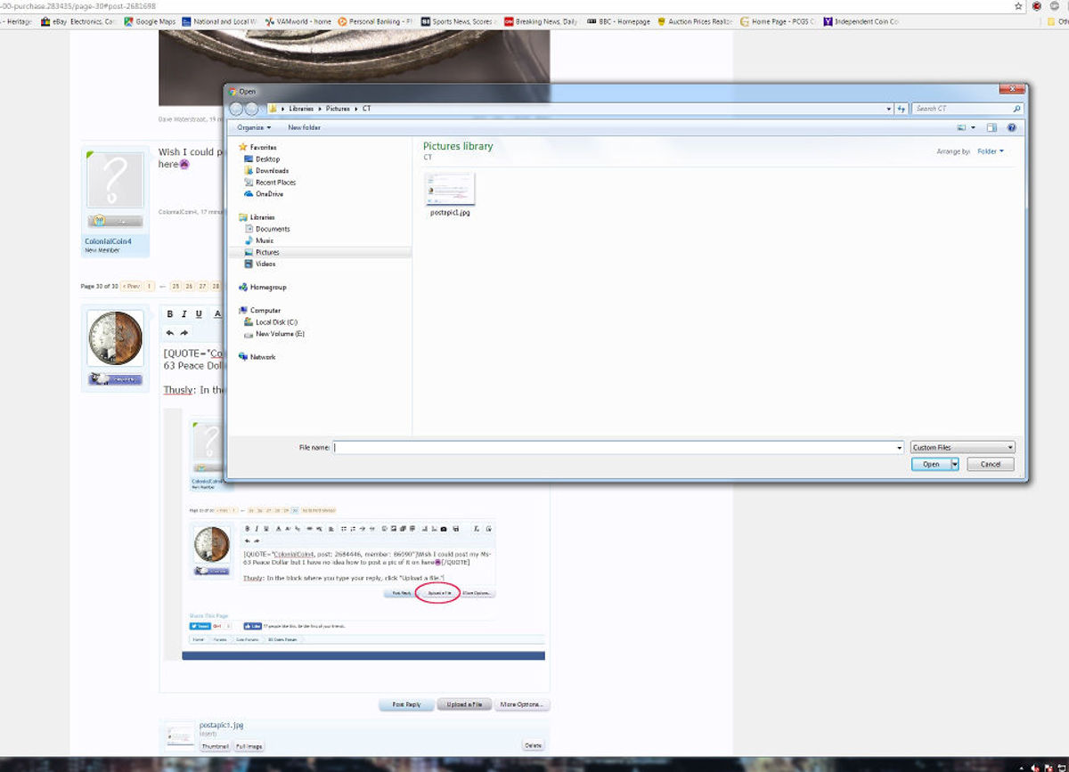1069x772 pixels.
Task: Open ColonialCoin4 user profile link
Action: 108,241
